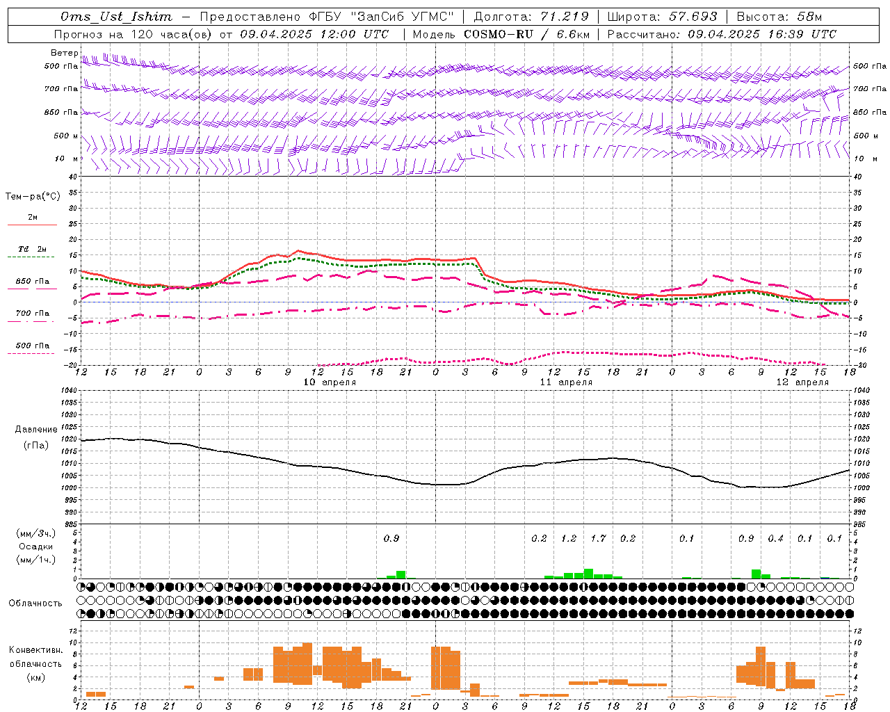Click the pink dotted line sample under 500 гПа legend
890x712 pixels.
tap(31, 353)
